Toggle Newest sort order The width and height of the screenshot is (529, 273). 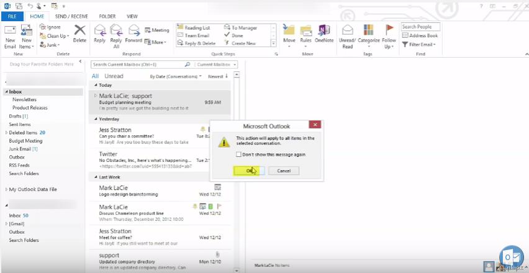point(218,76)
